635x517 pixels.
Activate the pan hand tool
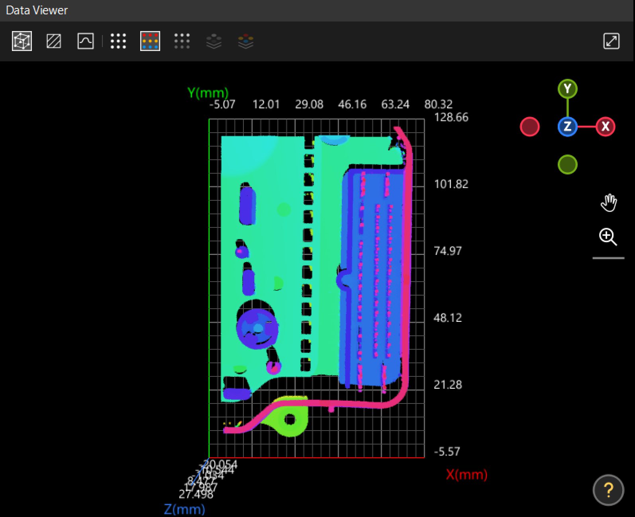pos(608,203)
